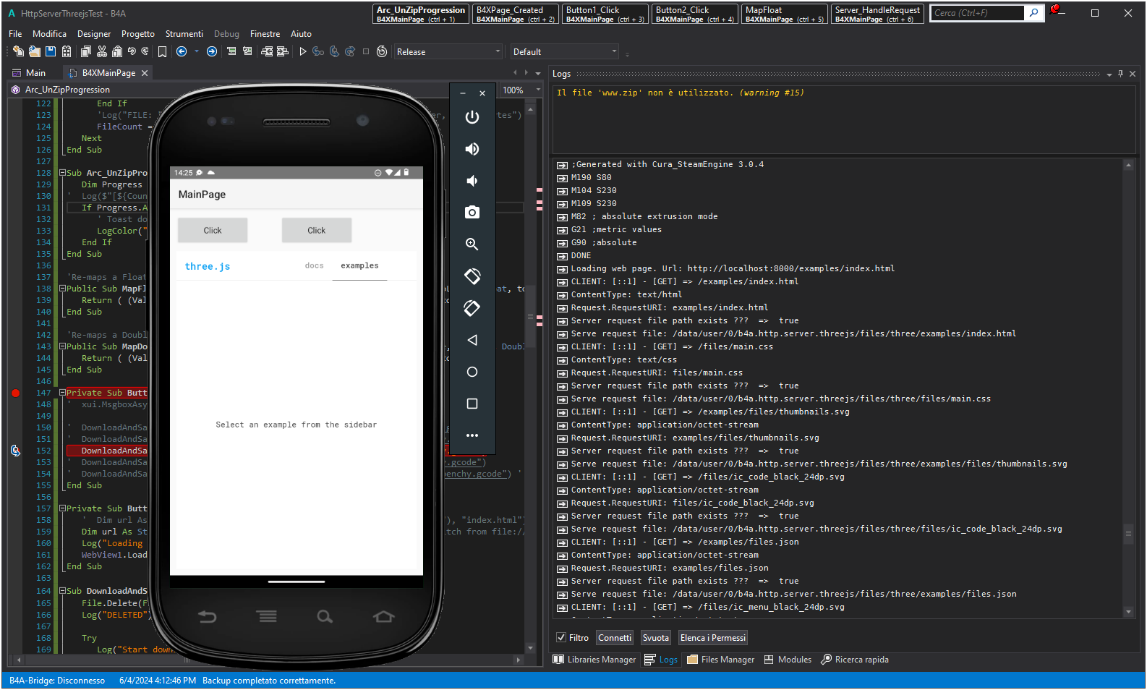Toggle the Filtro checkbox in Logs
Viewport: 1147px width, 690px height.
point(561,637)
